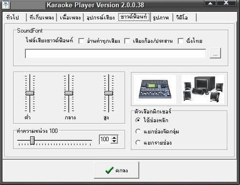Viewport: 240px width, 185px height.
Task: Switch to the ที่เก็บเพลง tab
Action: tap(42, 17)
